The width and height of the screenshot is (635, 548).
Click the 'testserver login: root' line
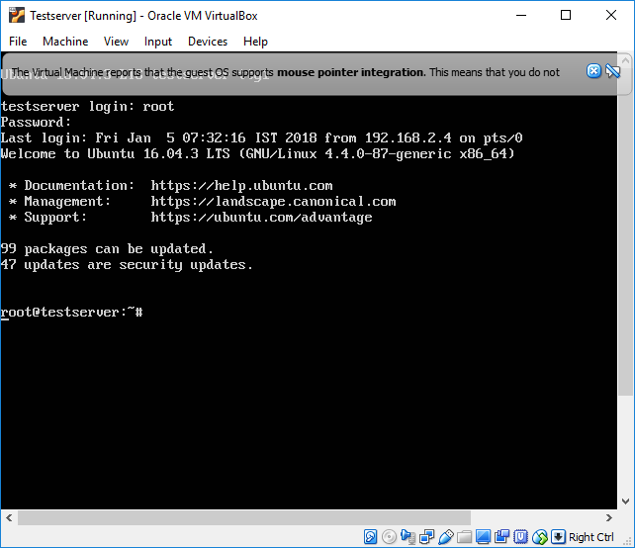[x=87, y=106]
